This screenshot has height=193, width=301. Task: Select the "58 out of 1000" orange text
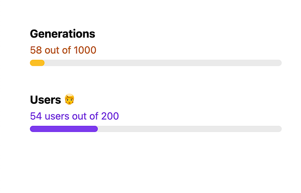(63, 50)
